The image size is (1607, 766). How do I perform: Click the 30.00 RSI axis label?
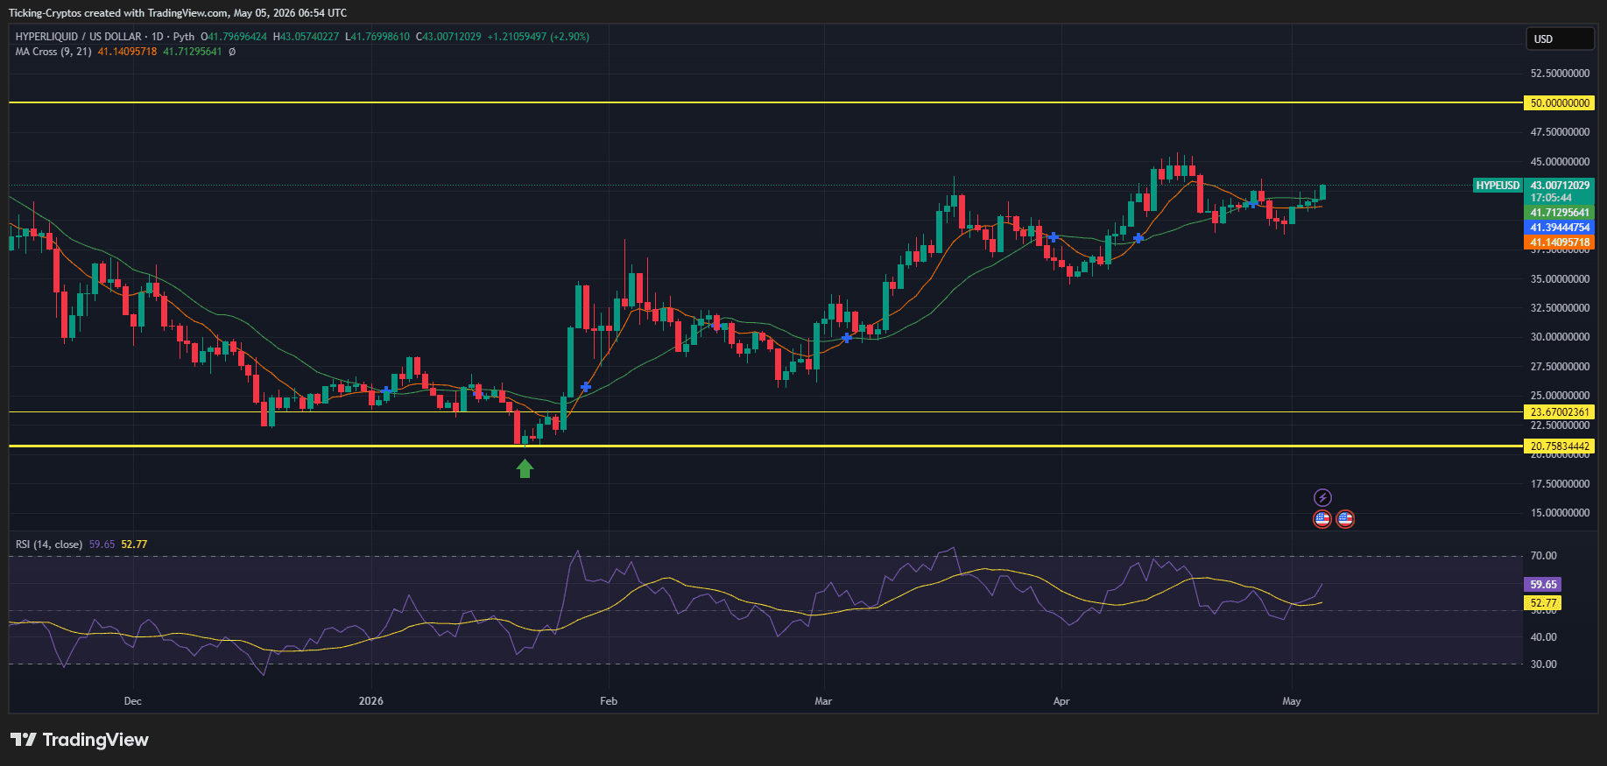(1543, 664)
